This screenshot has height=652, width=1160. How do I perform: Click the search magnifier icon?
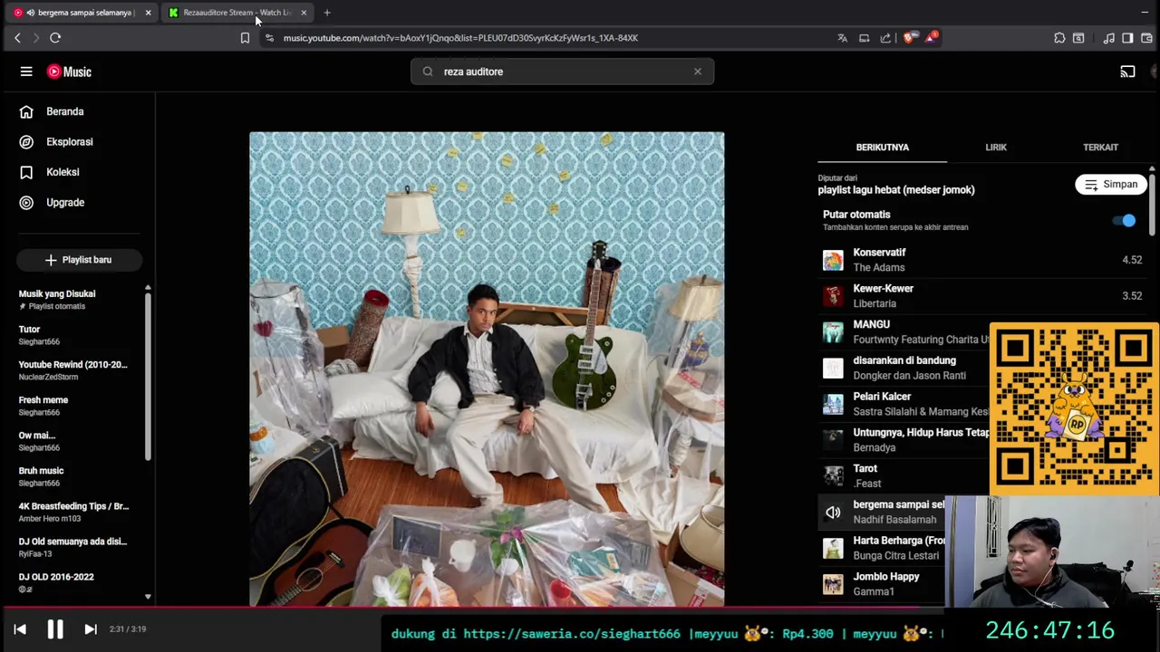click(428, 72)
